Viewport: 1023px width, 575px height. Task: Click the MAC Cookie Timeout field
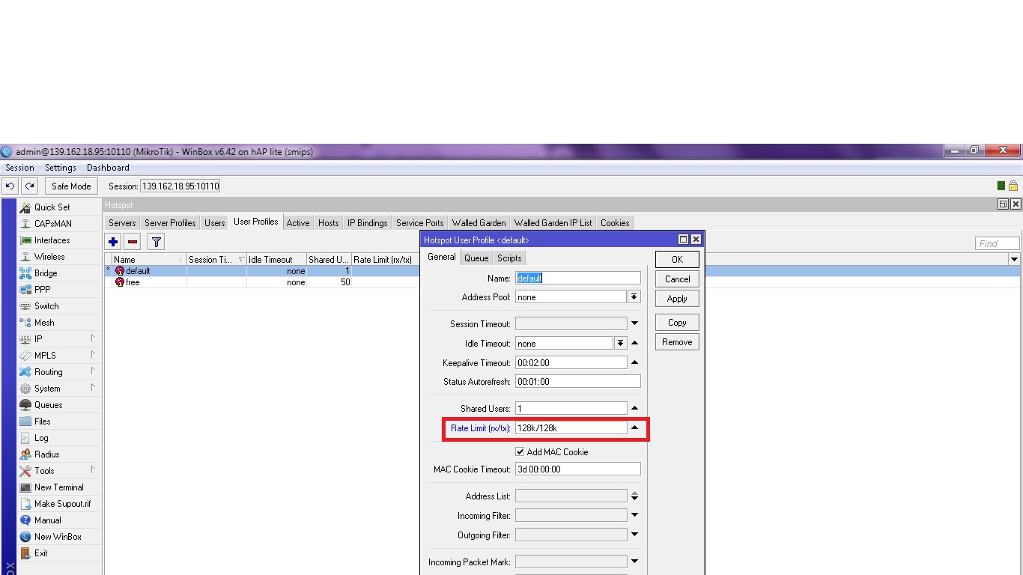pyautogui.click(x=578, y=469)
